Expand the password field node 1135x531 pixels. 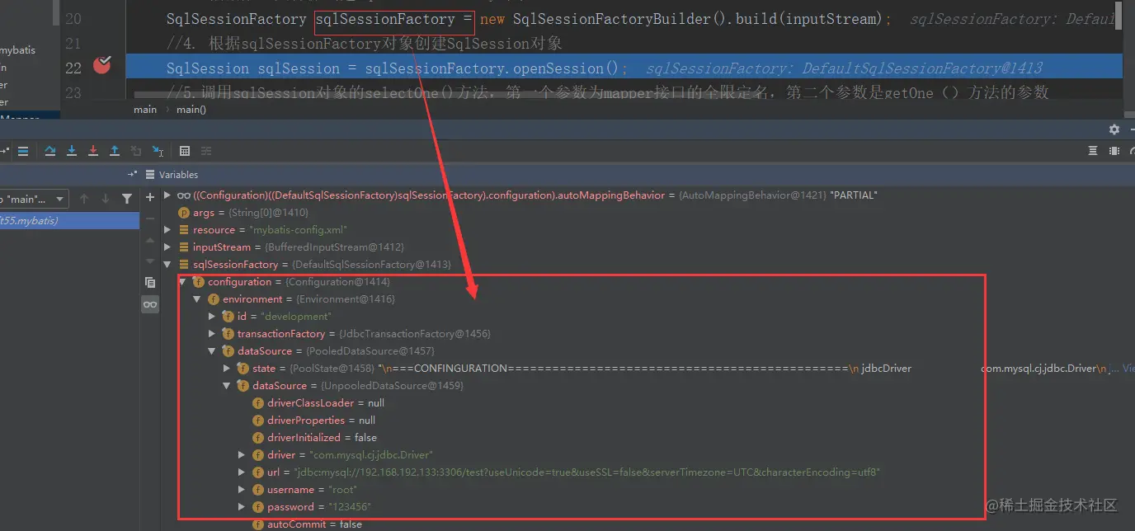[x=242, y=507]
